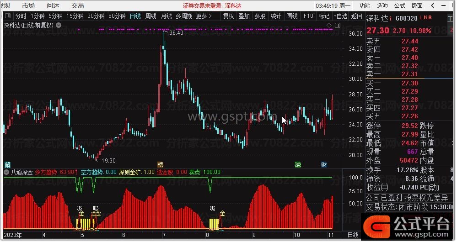This screenshot has width=457, height=242.
Task: Select the 日线 period tab
Action: click(x=135, y=16)
